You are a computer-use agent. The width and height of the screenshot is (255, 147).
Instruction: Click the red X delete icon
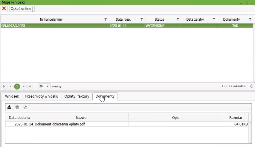[4, 9]
